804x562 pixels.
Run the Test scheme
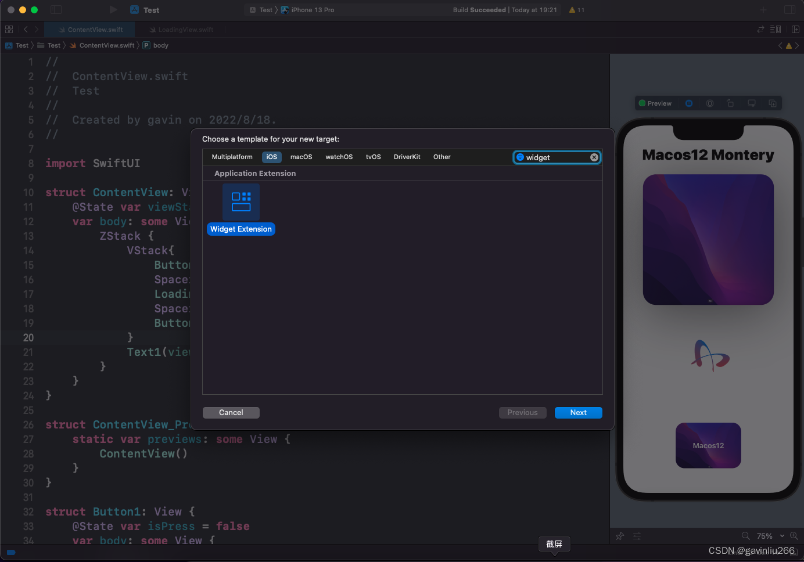(x=113, y=10)
